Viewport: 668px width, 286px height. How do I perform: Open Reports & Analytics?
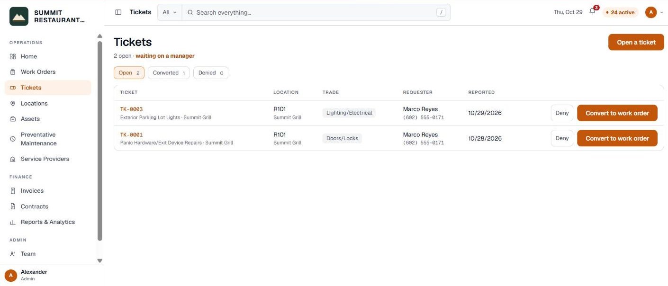48,222
